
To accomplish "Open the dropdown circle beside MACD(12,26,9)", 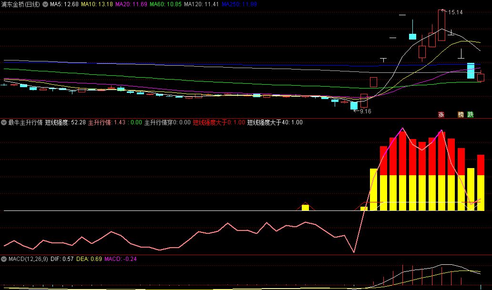I will 4,259.
